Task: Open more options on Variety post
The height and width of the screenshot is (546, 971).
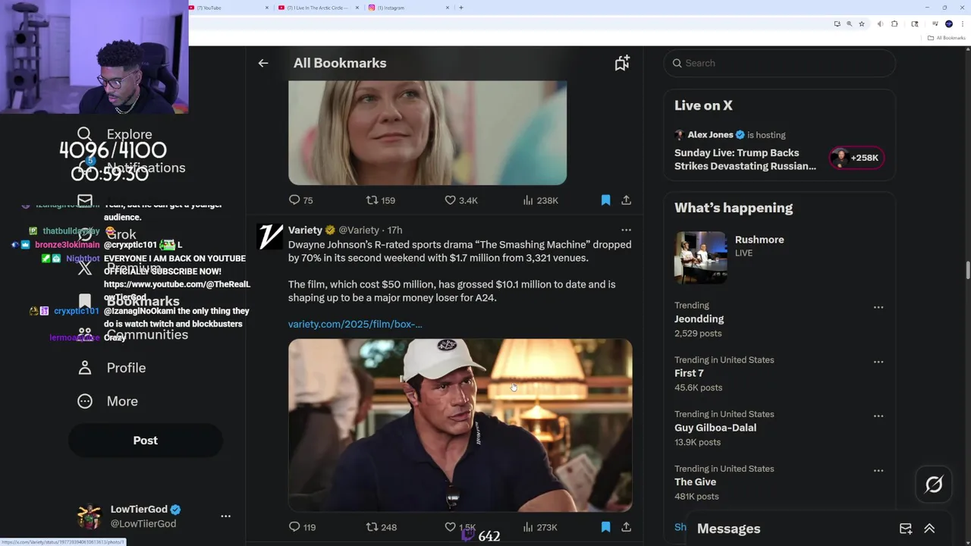Action: click(626, 230)
